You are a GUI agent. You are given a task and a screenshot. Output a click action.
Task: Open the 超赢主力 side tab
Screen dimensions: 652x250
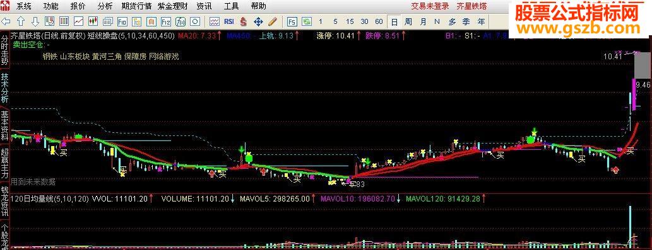tap(5, 163)
